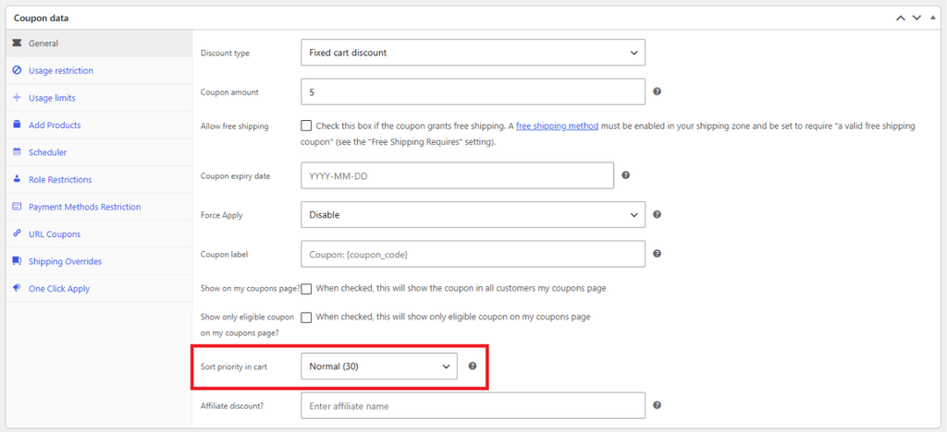The width and height of the screenshot is (947, 432).
Task: Click the Coupon data panel title
Action: tap(41, 18)
